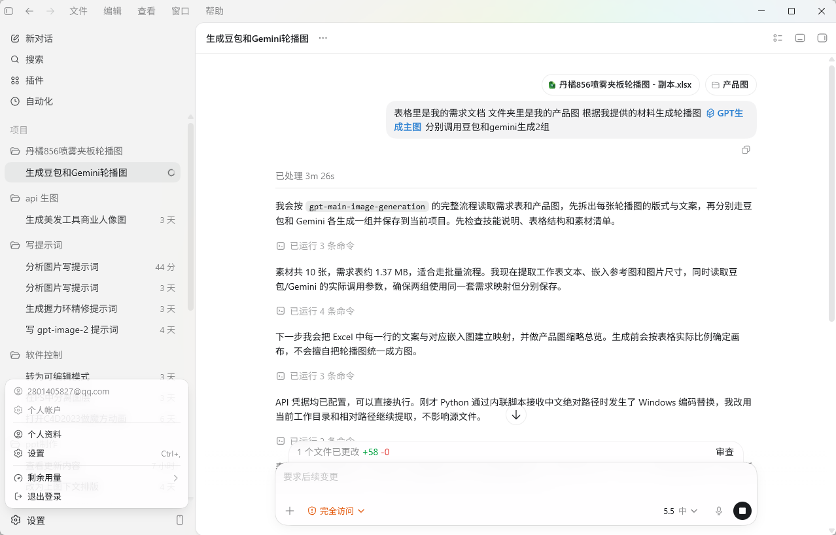Choose 退出登录 to sign out
Viewport: 836px width, 535px height.
point(97,496)
